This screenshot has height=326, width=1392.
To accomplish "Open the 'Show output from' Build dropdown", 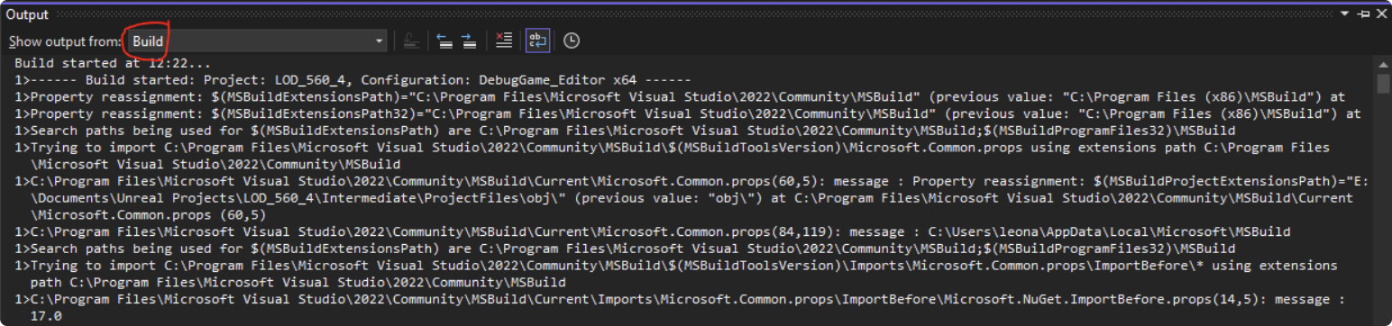I will tap(258, 41).
